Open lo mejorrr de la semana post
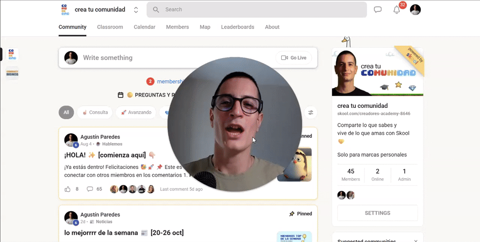Image resolution: width=480 pixels, height=242 pixels. tap(124, 233)
